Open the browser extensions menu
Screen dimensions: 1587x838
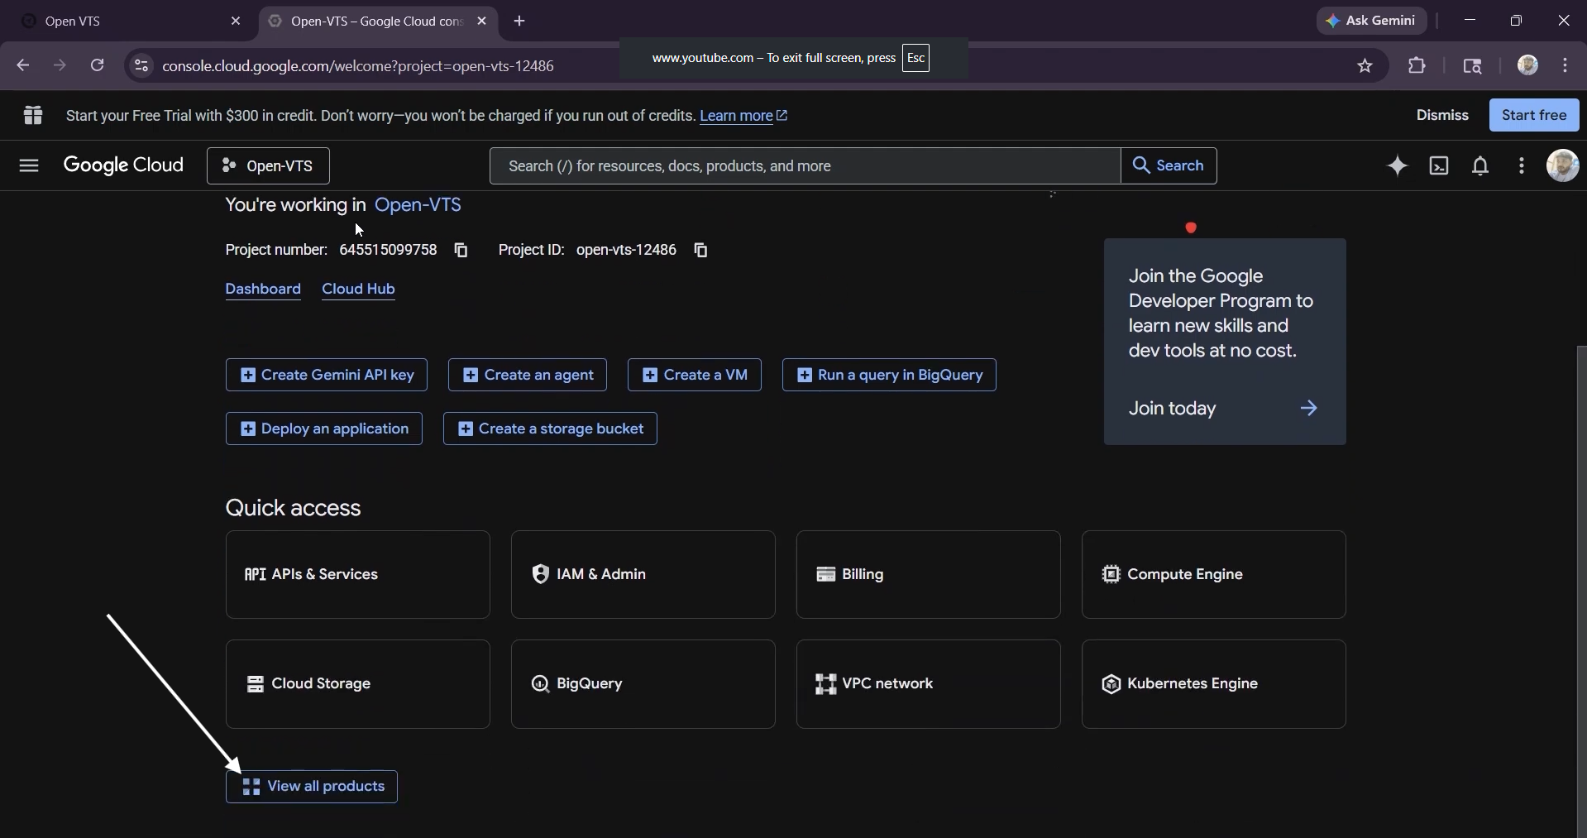click(1417, 65)
